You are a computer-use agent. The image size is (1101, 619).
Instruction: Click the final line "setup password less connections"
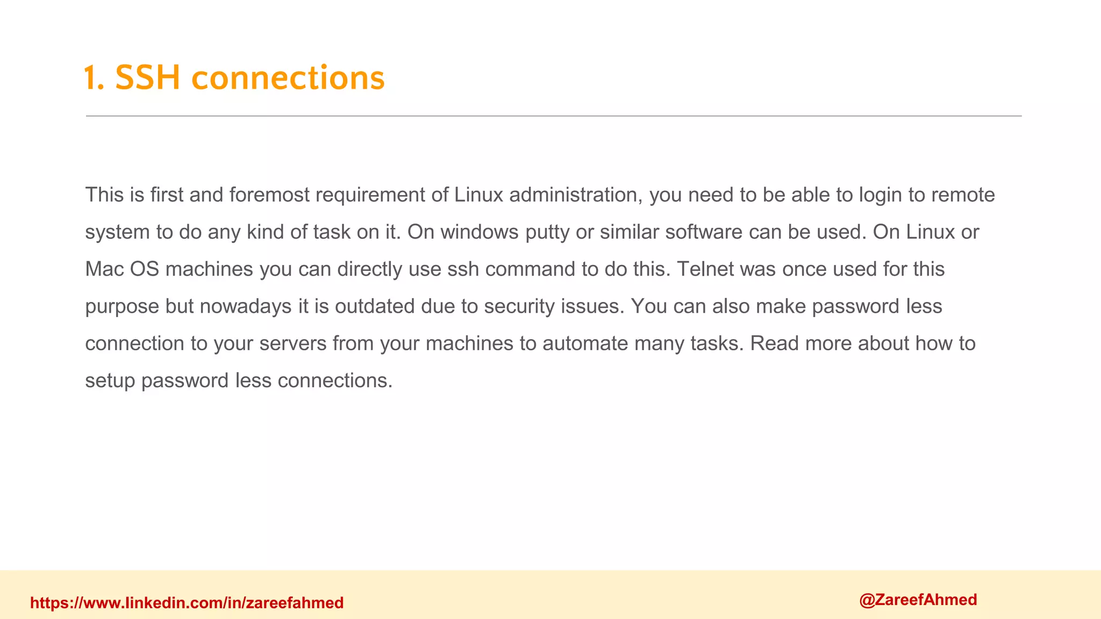pyautogui.click(x=239, y=380)
